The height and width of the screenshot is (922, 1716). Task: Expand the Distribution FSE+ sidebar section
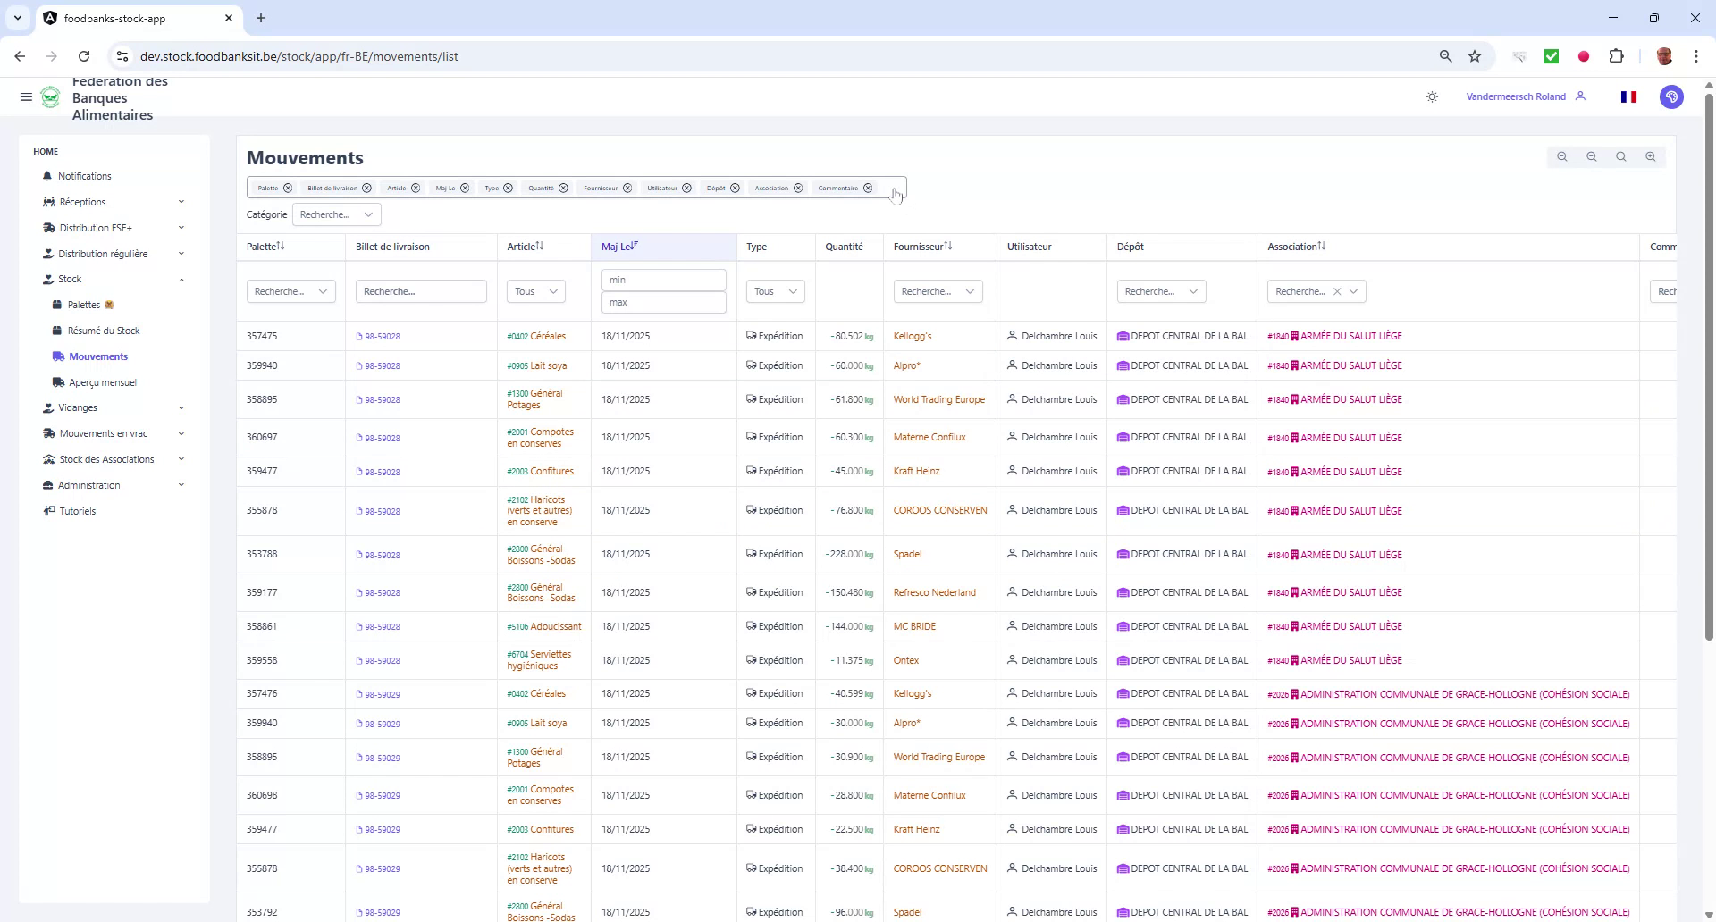94,228
